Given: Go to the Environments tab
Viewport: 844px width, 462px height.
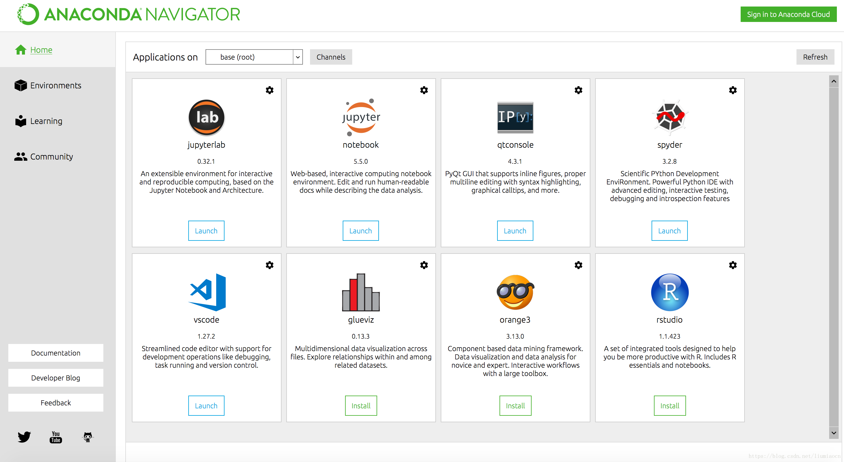Looking at the screenshot, I should click(x=55, y=85).
